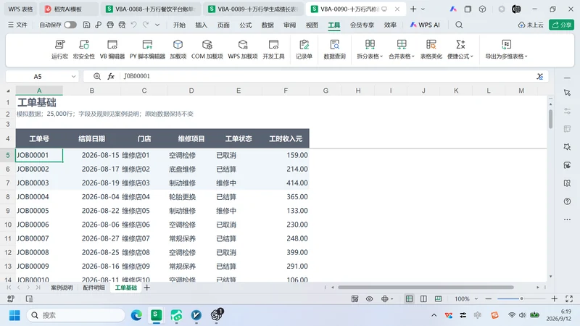Open COM 加载项 dialog

pos(207,49)
